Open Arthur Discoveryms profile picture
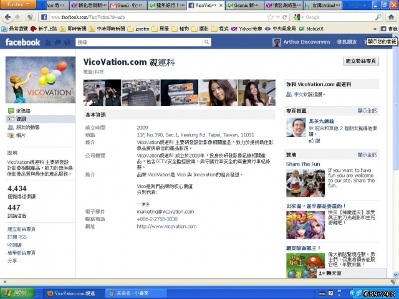The height and width of the screenshot is (299, 399). click(277, 42)
